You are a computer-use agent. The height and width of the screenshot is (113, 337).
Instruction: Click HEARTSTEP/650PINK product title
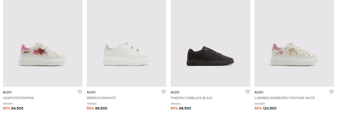pos(18,98)
